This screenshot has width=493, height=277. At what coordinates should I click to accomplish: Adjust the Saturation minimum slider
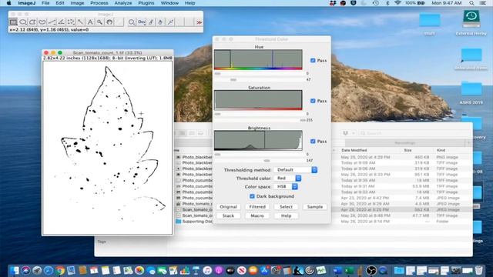click(x=217, y=114)
